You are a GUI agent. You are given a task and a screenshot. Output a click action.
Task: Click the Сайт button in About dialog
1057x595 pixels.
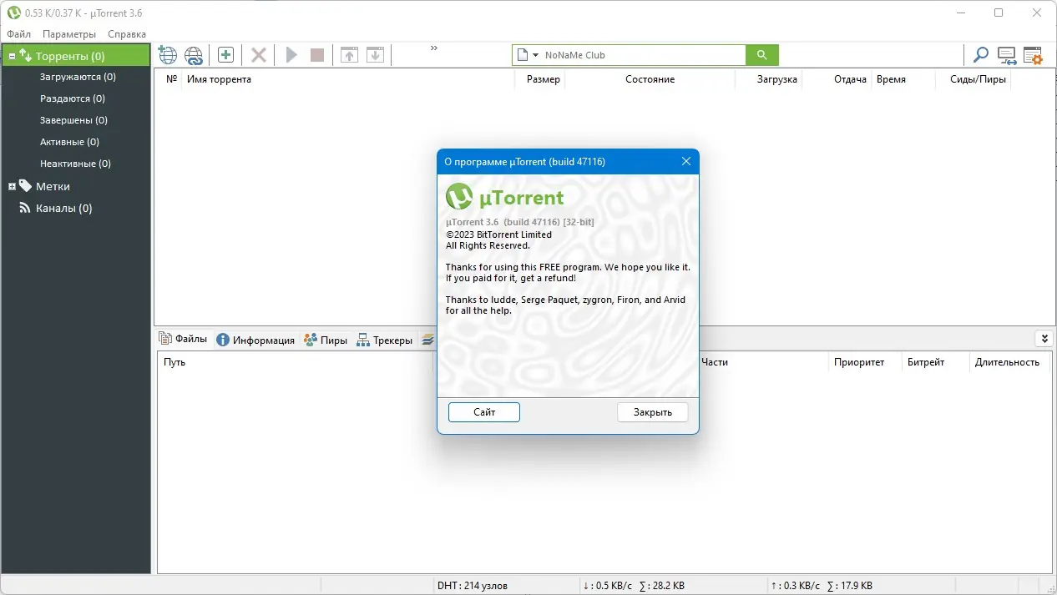[484, 412]
